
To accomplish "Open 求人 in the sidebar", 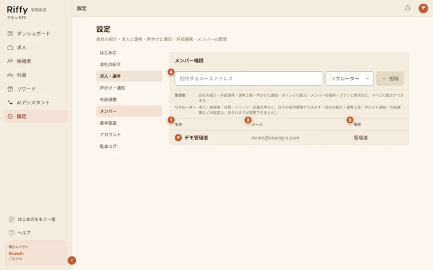I will tap(36, 48).
